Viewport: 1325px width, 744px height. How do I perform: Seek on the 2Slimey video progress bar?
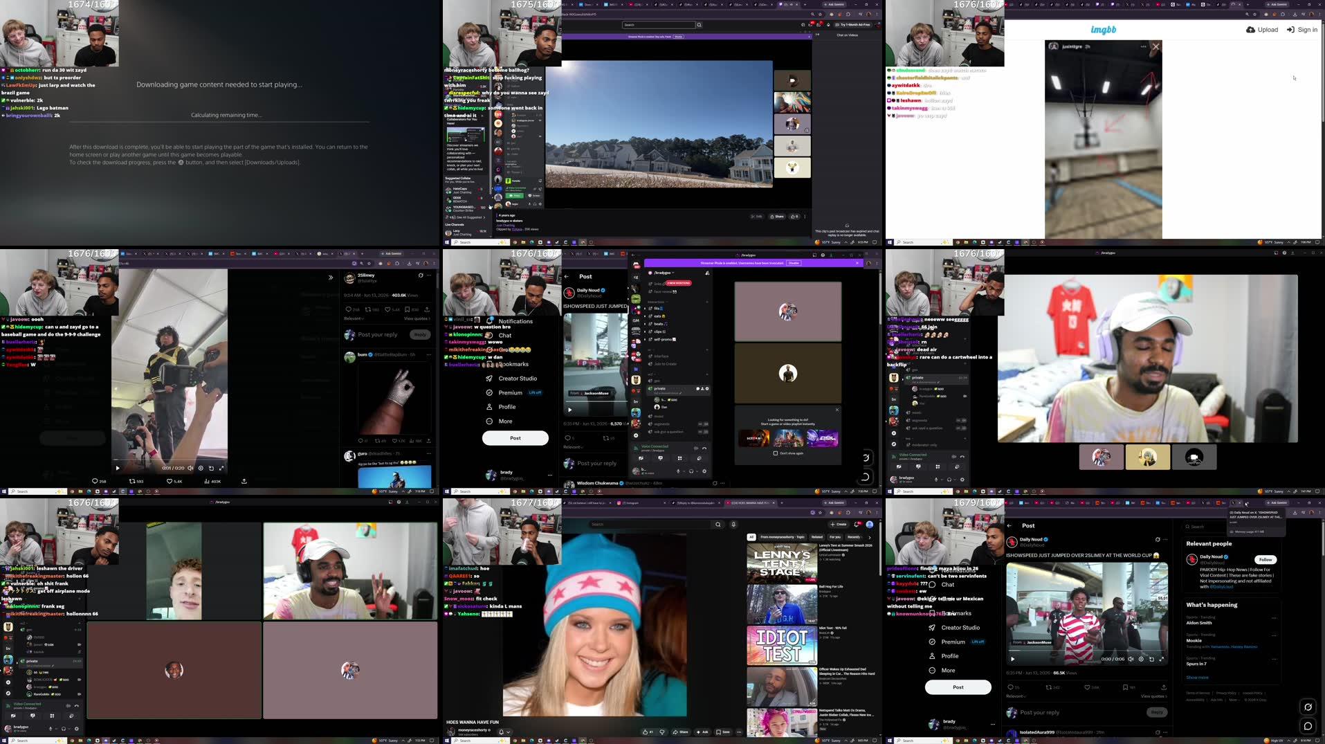click(x=170, y=461)
